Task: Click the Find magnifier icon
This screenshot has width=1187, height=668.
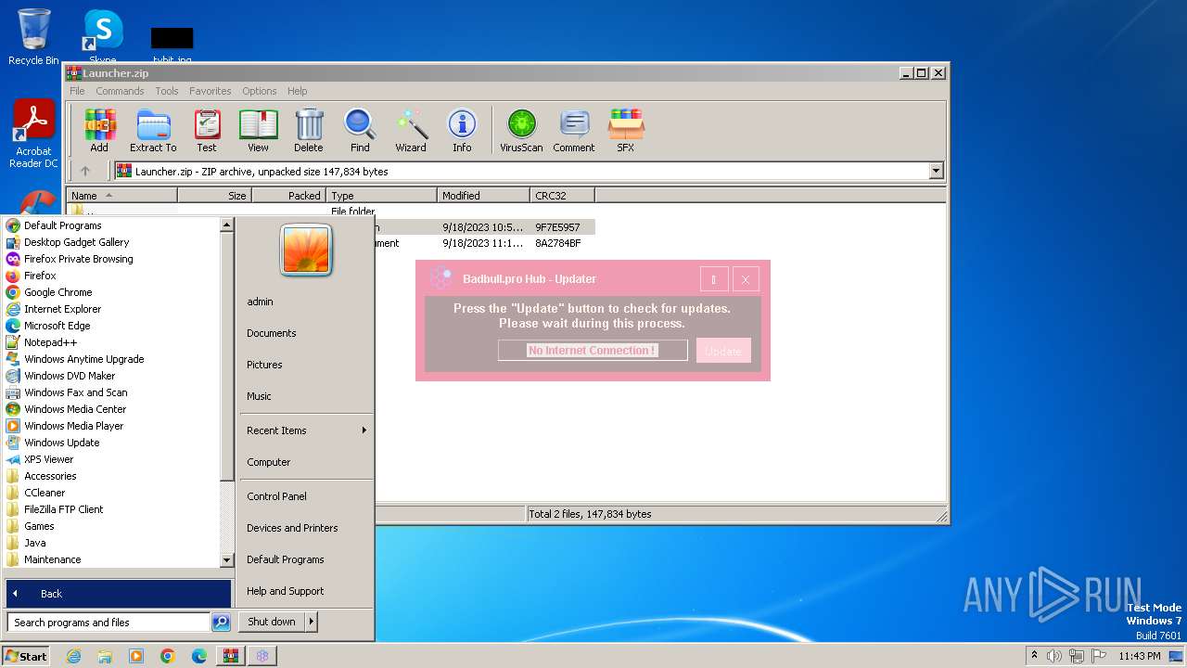Action: coord(360,131)
